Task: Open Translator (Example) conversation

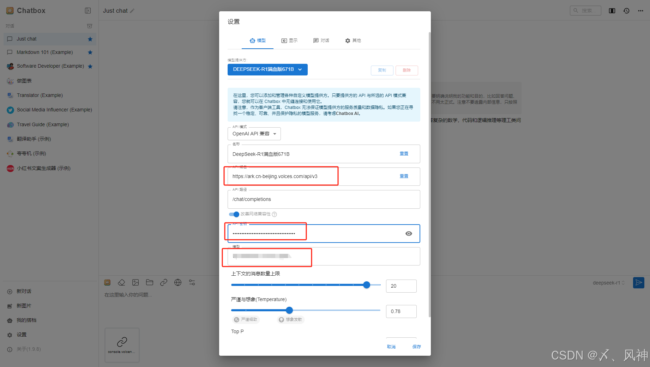Action: (x=50, y=95)
